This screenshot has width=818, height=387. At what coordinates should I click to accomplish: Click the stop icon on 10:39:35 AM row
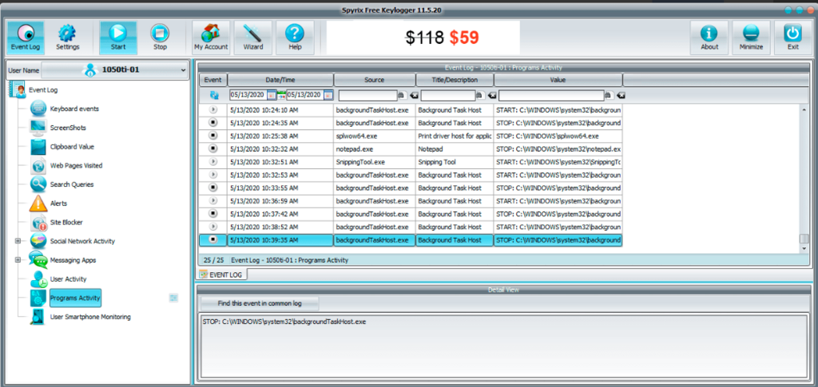tap(212, 239)
